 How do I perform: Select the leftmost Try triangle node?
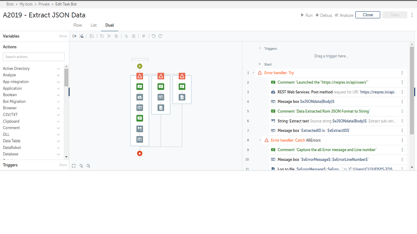click(x=140, y=76)
